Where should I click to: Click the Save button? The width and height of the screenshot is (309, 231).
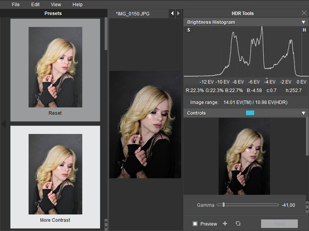(279, 224)
